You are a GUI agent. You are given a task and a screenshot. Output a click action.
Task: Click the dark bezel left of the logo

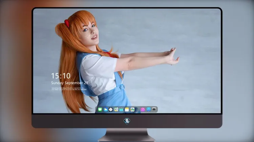tap(78, 121)
